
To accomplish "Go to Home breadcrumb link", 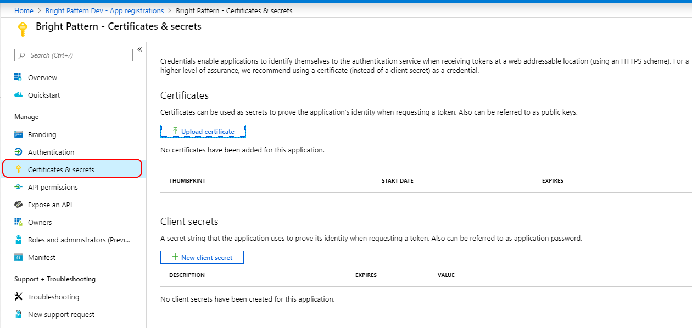I will pyautogui.click(x=24, y=10).
